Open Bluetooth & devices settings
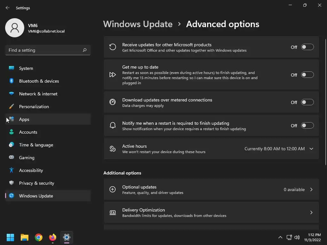This screenshot has width=327, height=245. [x=48, y=81]
